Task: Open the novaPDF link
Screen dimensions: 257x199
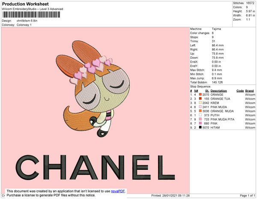Action: [118, 191]
